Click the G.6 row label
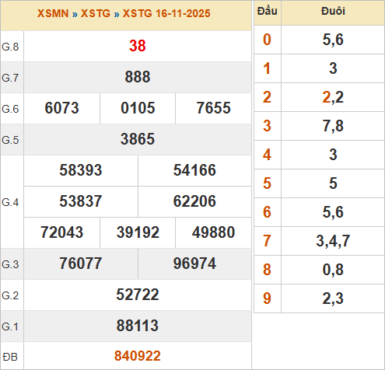The height and width of the screenshot is (370, 385). [x=10, y=109]
